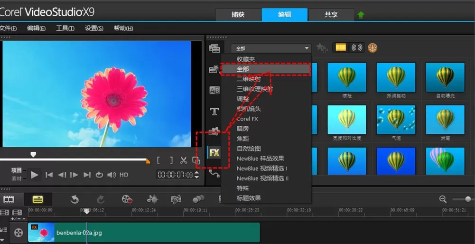The width and height of the screenshot is (475, 244).
Task: Switch to the 共享 tab
Action: pos(331,15)
